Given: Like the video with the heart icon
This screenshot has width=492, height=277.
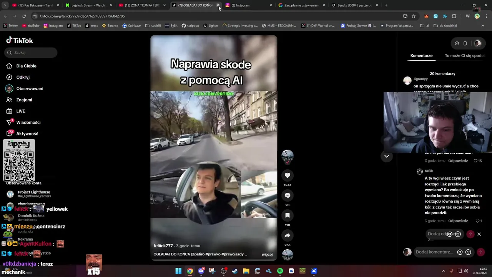Looking at the screenshot, I should coord(287,175).
